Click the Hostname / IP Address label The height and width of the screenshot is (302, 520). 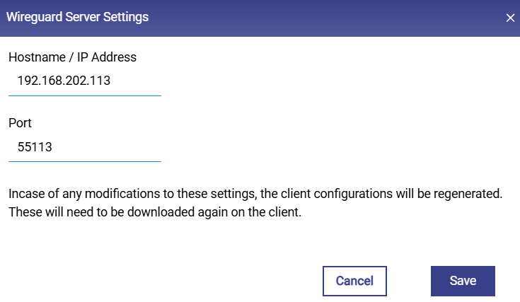72,57
